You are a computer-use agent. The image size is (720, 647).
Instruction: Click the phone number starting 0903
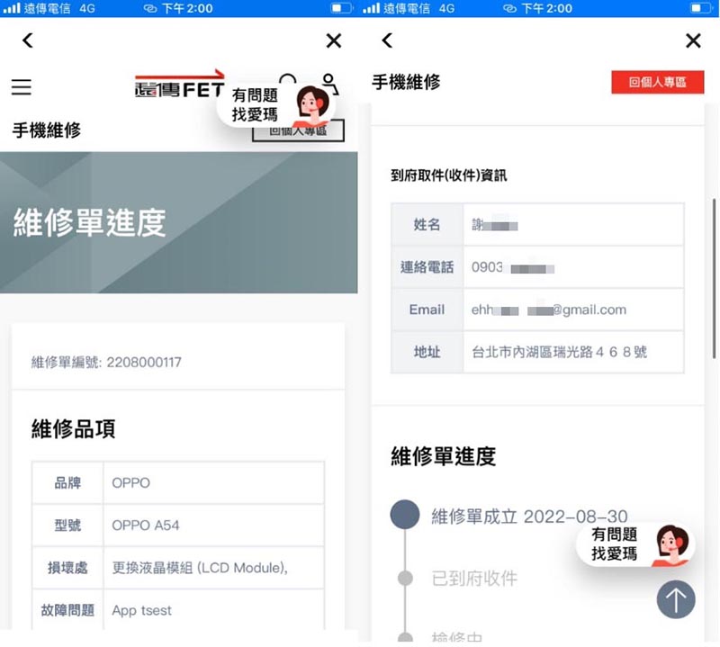[512, 267]
